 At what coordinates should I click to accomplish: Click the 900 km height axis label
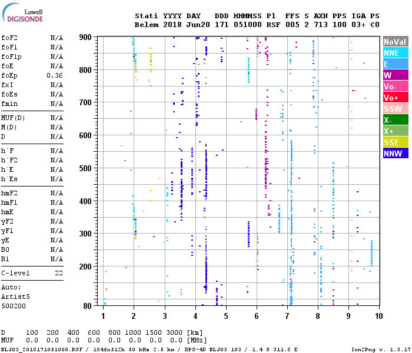coord(85,37)
